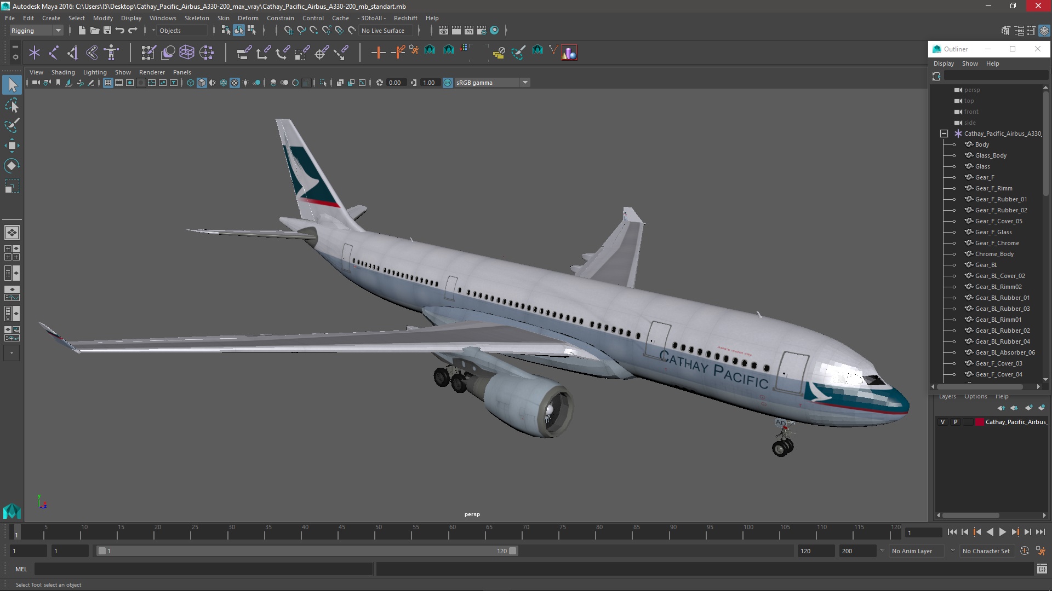Screen dimensions: 1052x591
Task: Click the play forwards button
Action: tap(1002, 532)
